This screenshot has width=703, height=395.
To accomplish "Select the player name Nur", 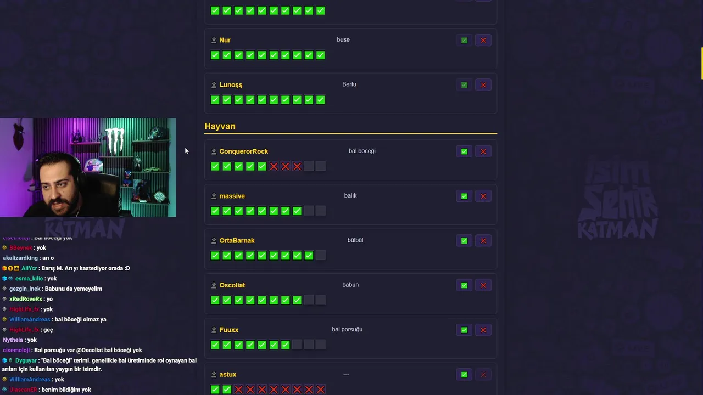I will 225,40.
